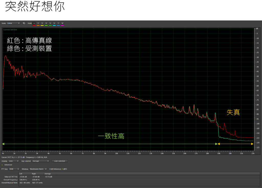Click the 10k mark on frequency axis
This screenshot has height=188, width=262.
pyautogui.click(x=116, y=154)
